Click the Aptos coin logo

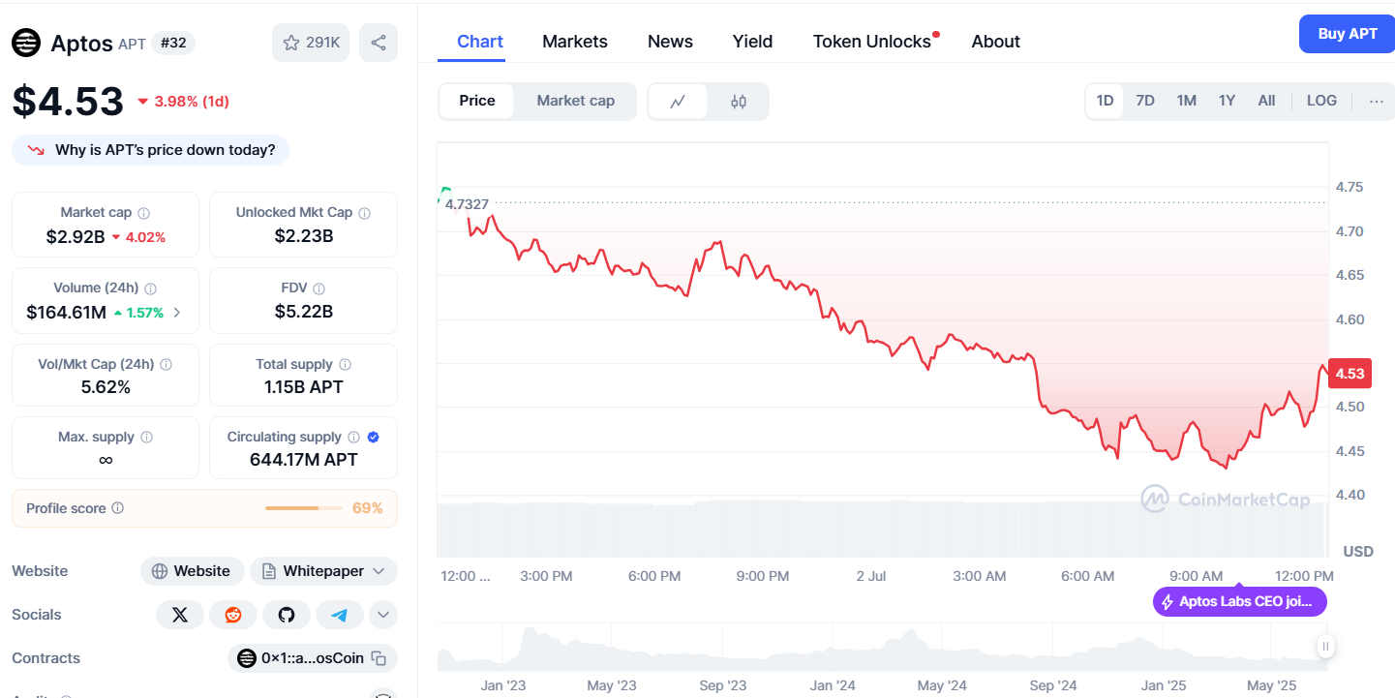[26, 43]
